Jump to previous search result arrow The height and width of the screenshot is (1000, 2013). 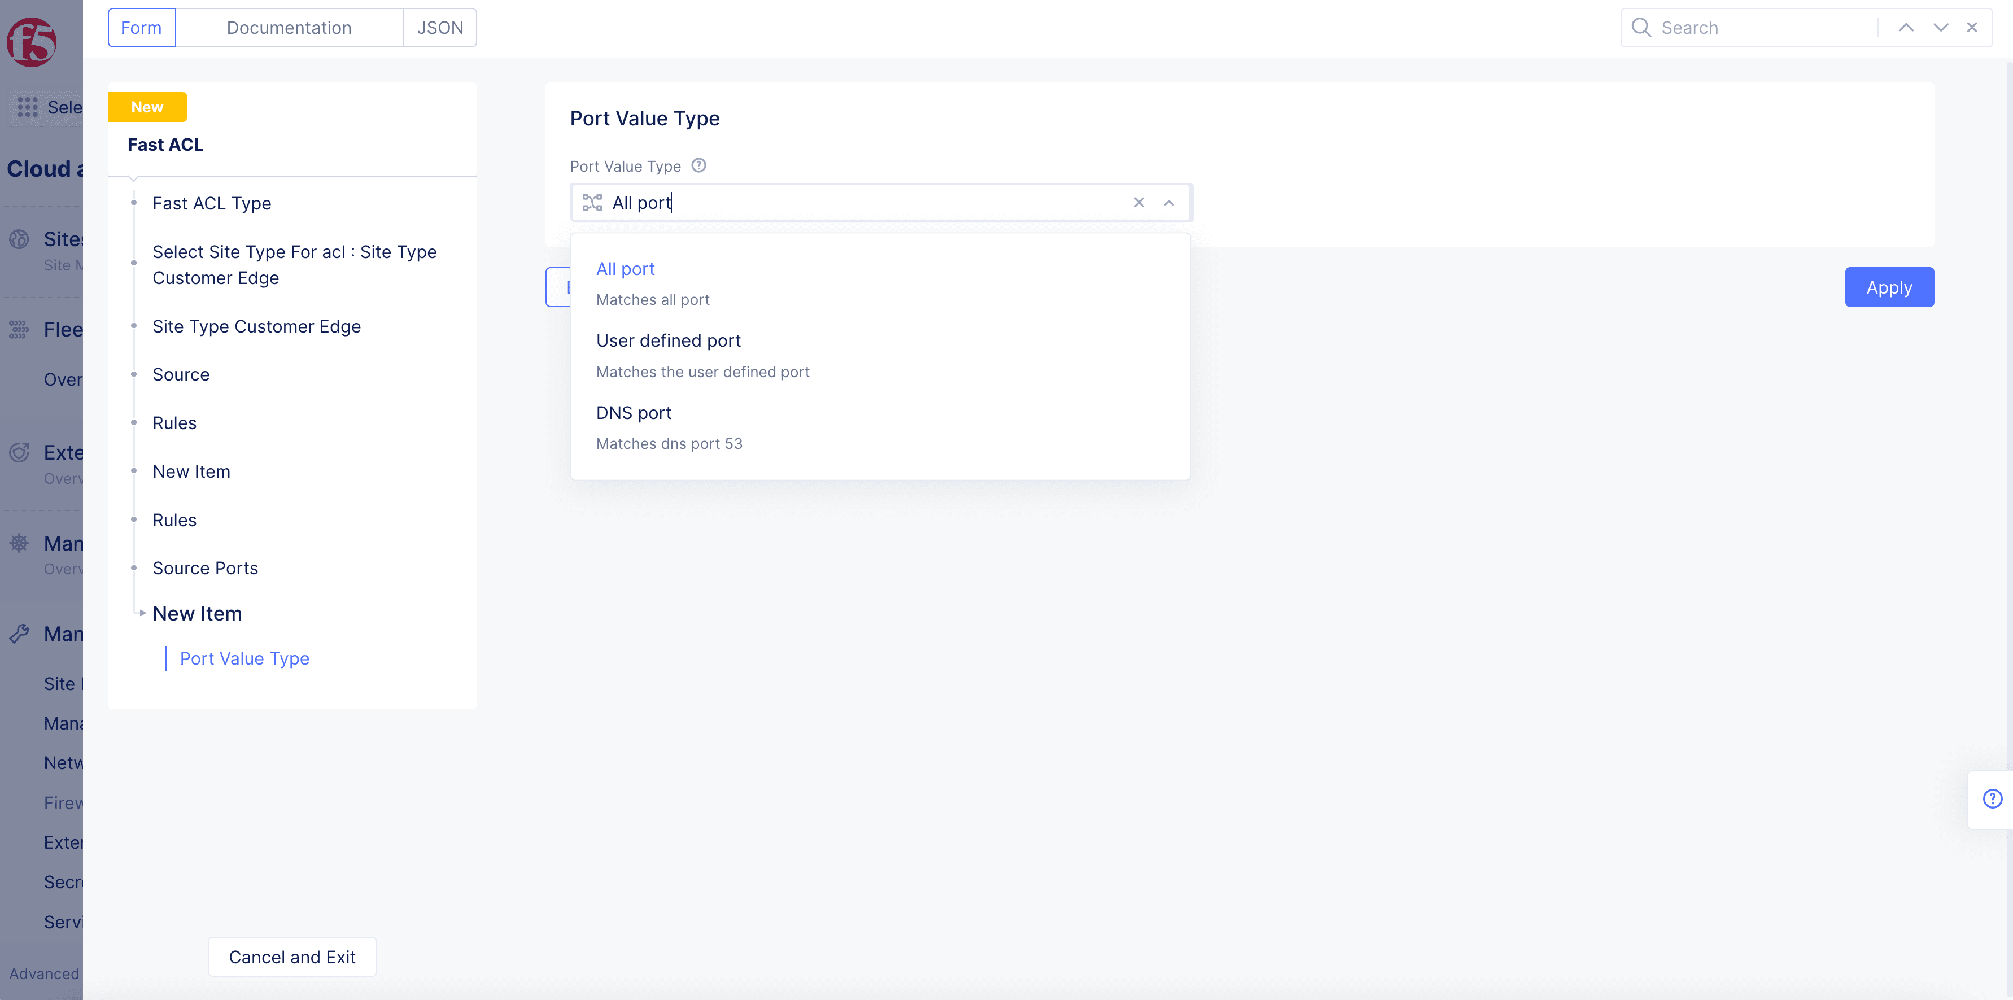[1906, 28]
